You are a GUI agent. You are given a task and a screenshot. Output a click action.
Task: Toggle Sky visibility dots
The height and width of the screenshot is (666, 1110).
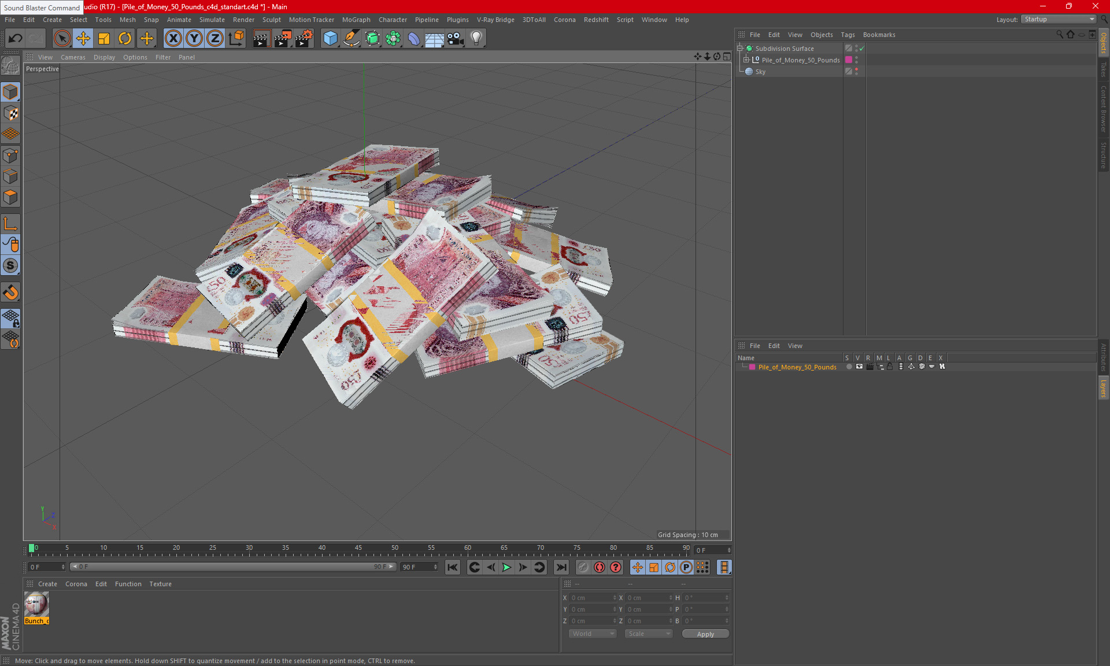pyautogui.click(x=856, y=72)
